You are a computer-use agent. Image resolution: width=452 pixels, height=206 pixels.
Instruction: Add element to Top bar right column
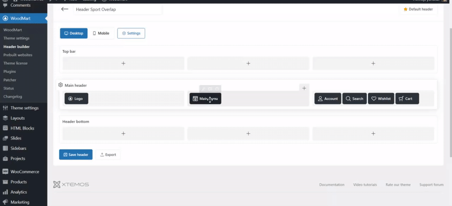pos(373,63)
